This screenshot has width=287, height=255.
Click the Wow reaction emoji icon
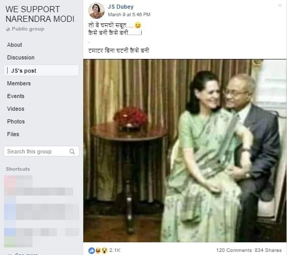click(x=105, y=250)
